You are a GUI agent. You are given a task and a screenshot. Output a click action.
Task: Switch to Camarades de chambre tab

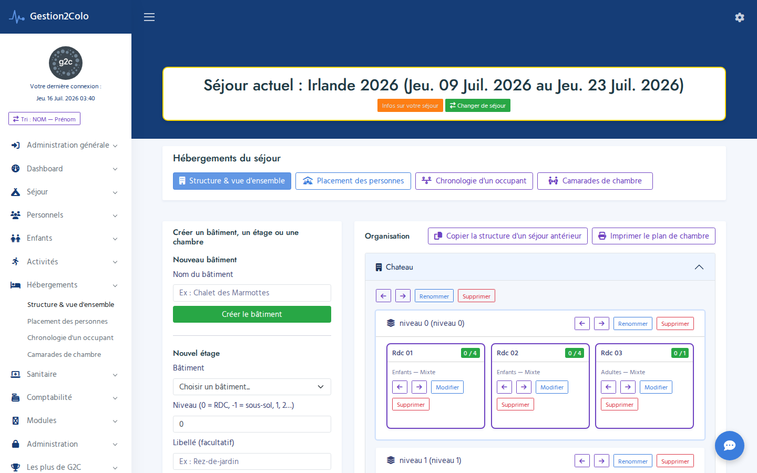[x=595, y=181]
